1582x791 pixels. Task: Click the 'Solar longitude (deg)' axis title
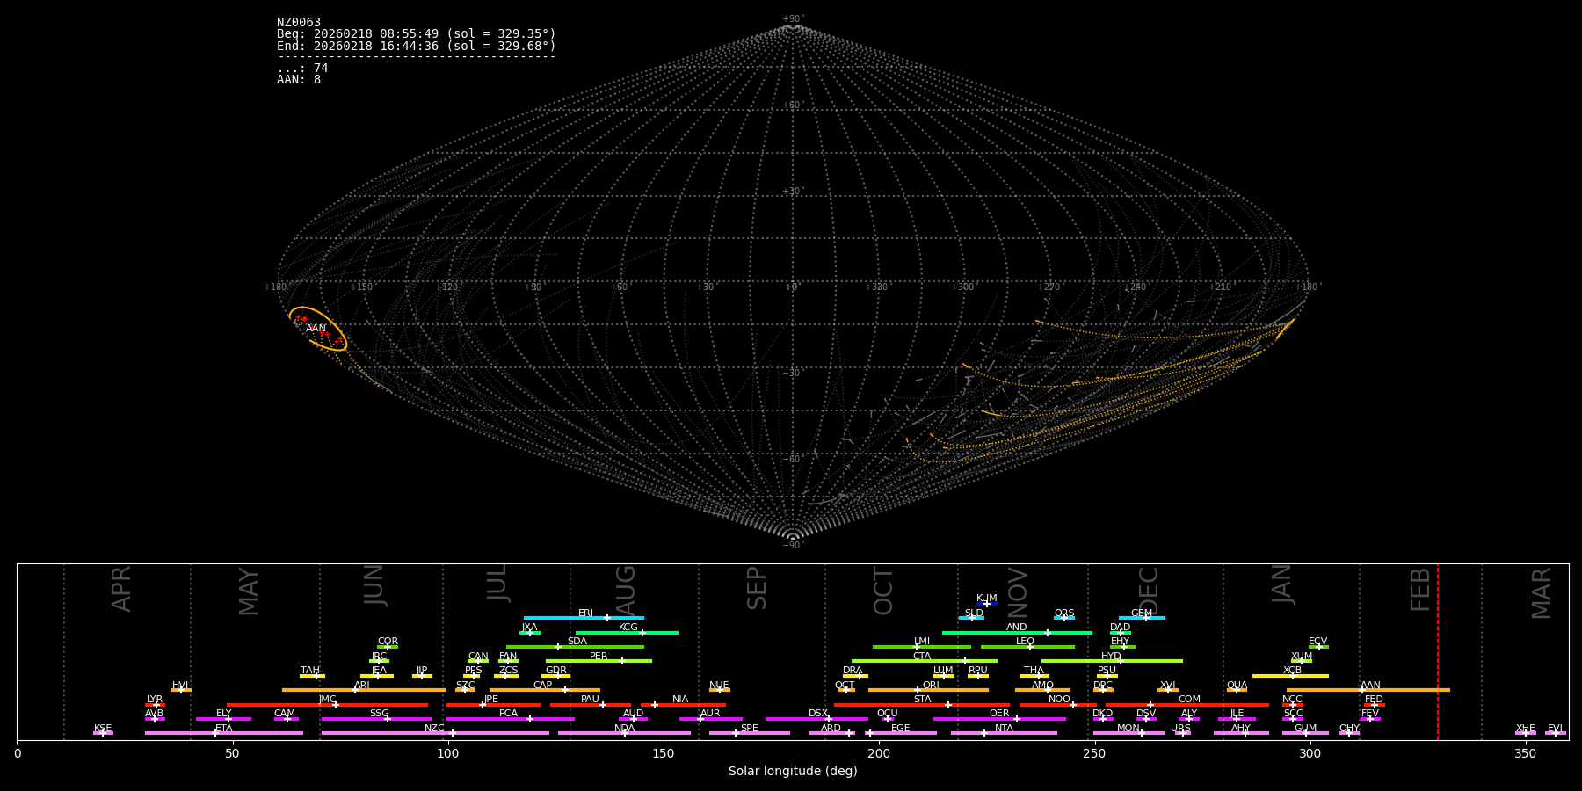[x=793, y=771]
